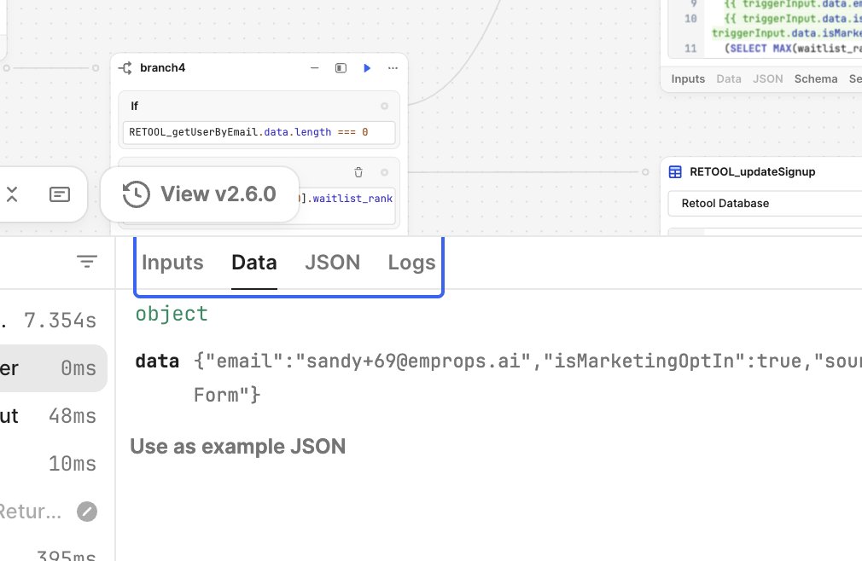Click SQL code line 11 SELECT MAX

(x=793, y=49)
